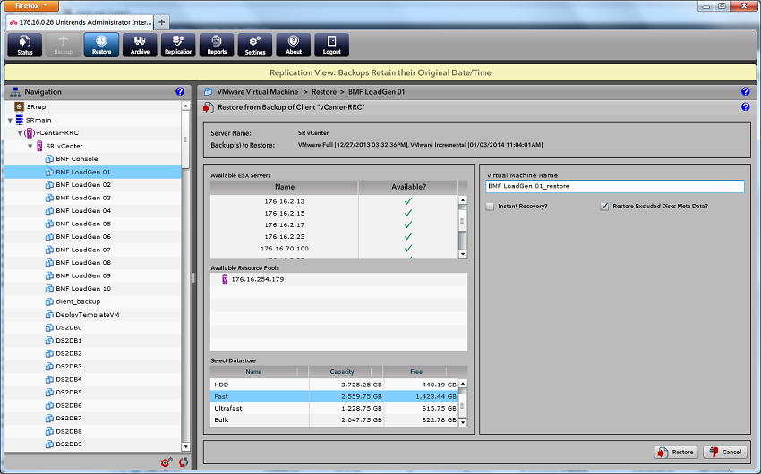
Task: Click the Cancel button
Action: coord(725,453)
